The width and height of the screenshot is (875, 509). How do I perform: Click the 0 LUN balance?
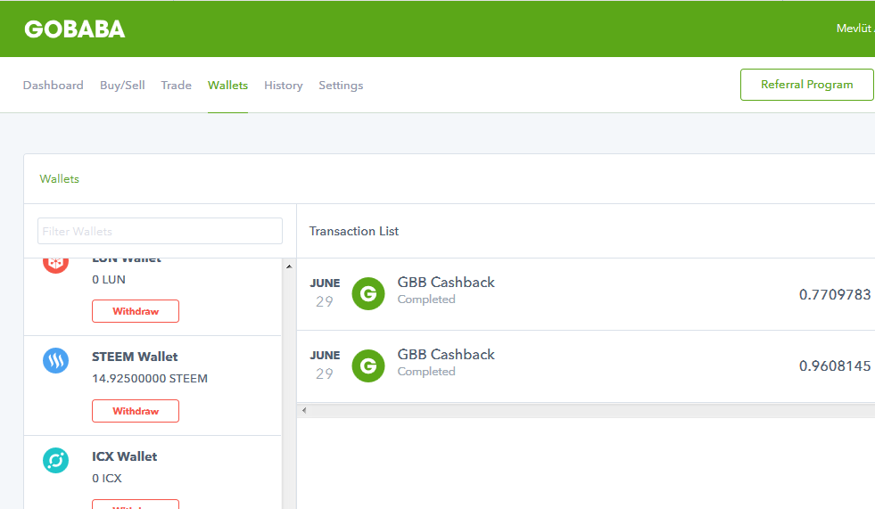(x=109, y=280)
